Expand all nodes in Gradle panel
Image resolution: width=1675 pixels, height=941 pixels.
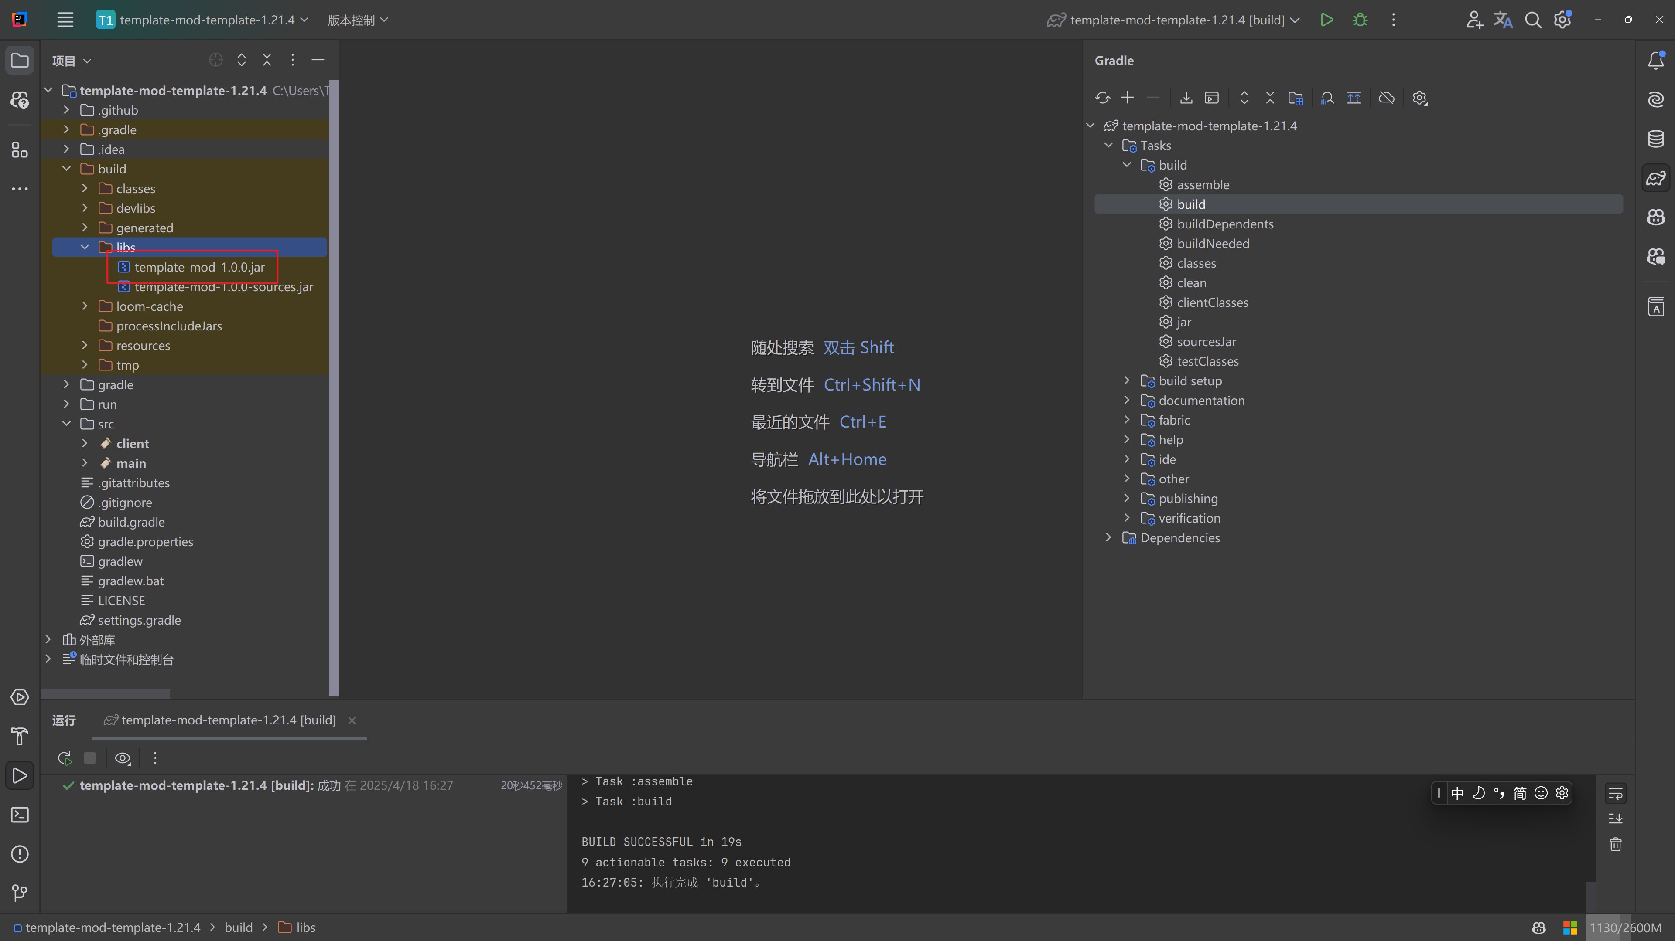tap(1244, 98)
